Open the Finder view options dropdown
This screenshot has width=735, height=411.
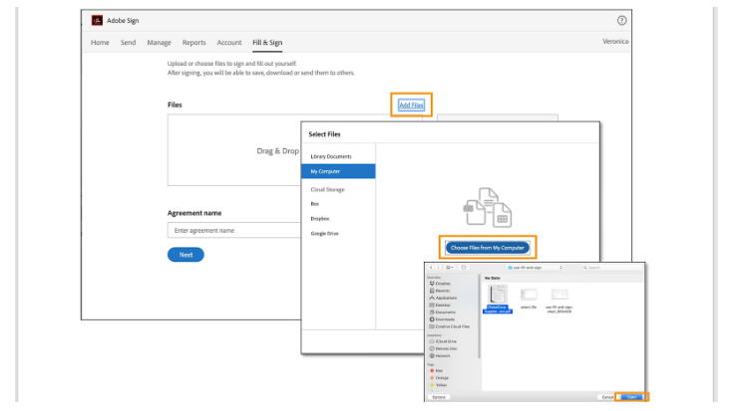tap(451, 268)
